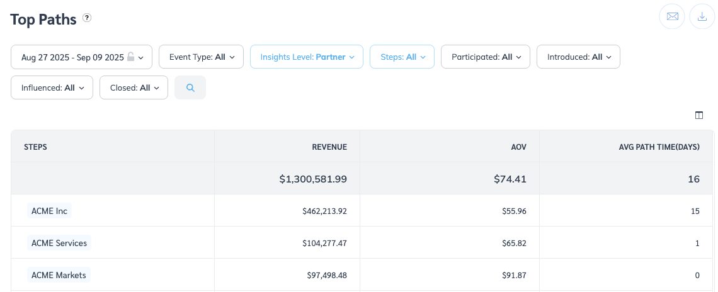Click the Top Paths help question icon
The image size is (718, 292).
[x=87, y=18]
